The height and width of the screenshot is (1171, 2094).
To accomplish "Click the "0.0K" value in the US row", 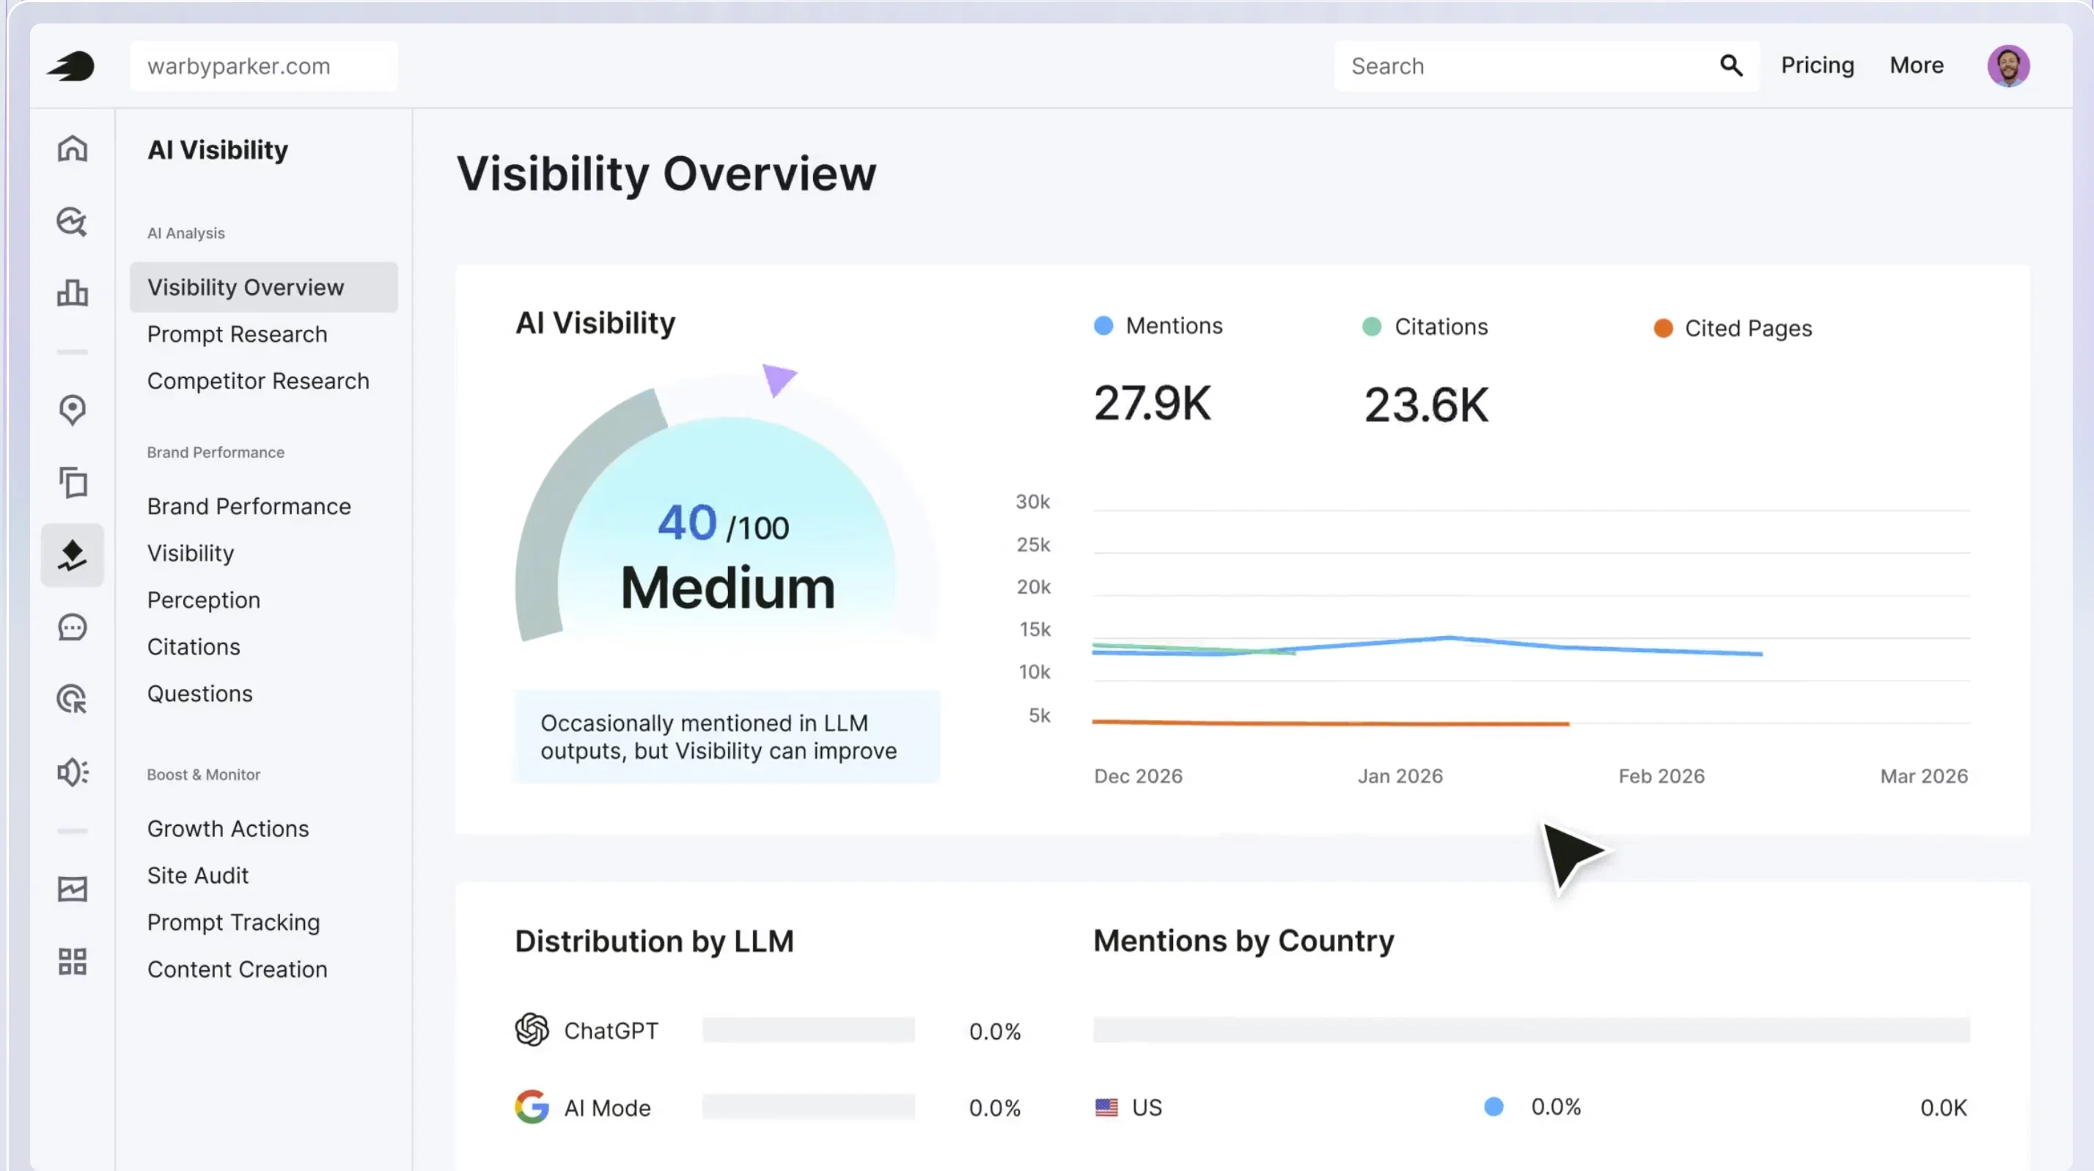I will point(1944,1108).
